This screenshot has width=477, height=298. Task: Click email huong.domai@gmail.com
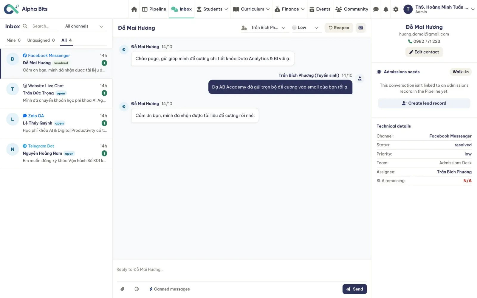coord(424,34)
